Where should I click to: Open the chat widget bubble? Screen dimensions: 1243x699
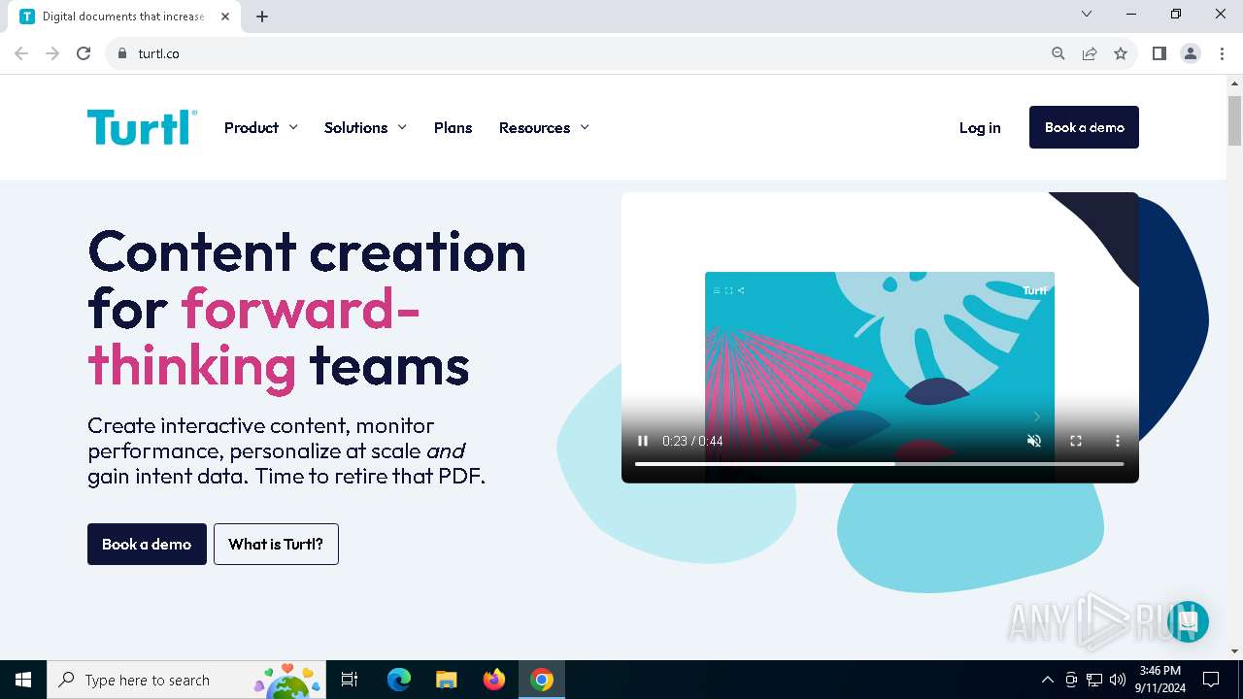pos(1188,621)
